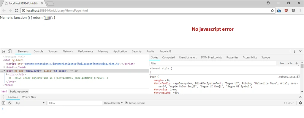304x118 pixels.
Task: Open the top context dropdown
Action: click(x=30, y=103)
